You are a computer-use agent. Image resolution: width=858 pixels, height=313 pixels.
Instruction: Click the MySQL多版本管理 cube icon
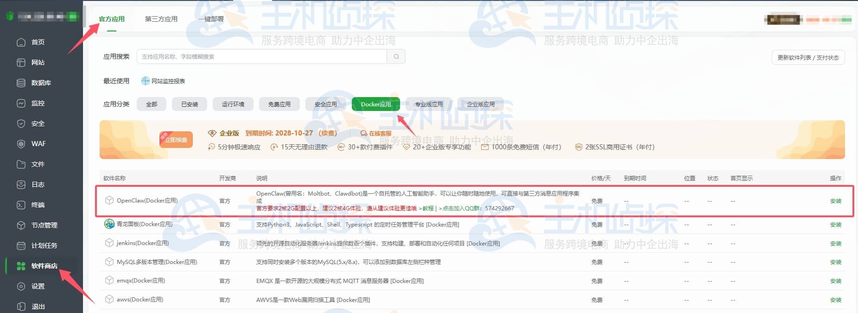(109, 262)
